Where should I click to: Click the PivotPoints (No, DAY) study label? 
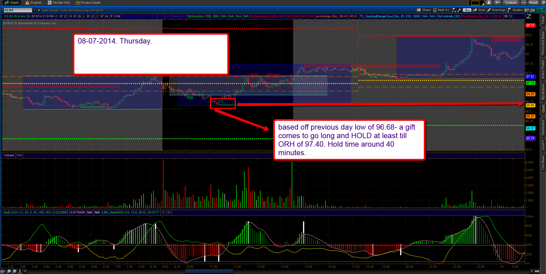pos(477,16)
